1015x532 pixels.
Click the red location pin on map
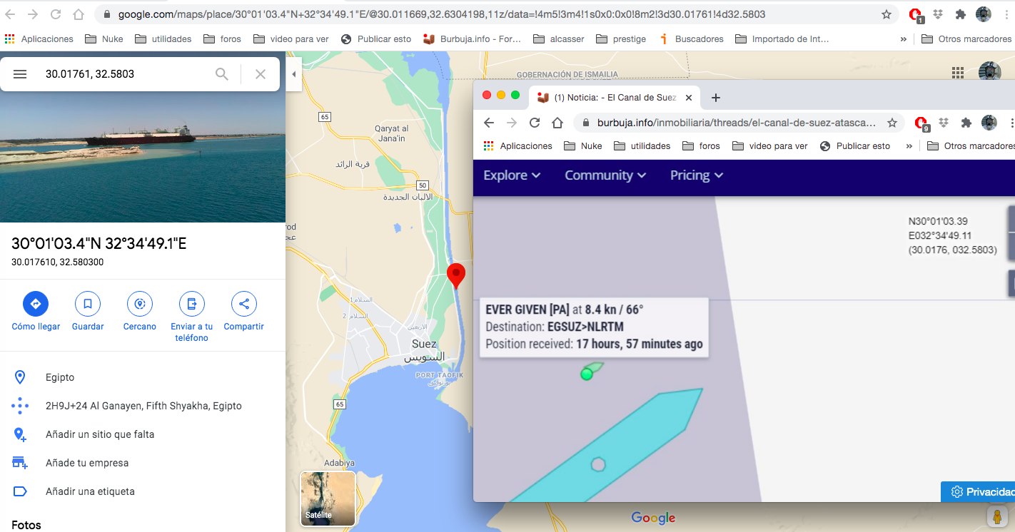(x=456, y=274)
